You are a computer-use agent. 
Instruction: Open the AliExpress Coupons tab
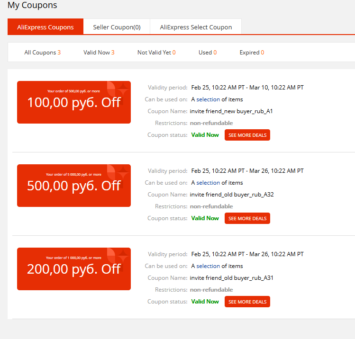46,27
